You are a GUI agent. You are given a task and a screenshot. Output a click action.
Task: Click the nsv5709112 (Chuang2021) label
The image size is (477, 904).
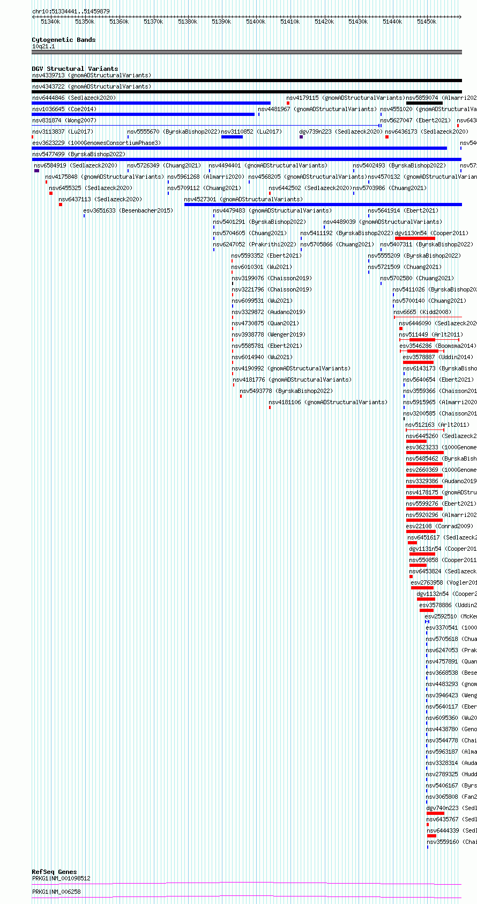point(205,188)
